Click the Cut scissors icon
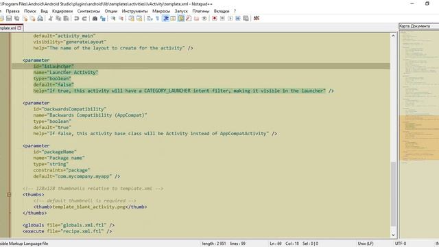The height and width of the screenshot is (247, 439). point(50,19)
